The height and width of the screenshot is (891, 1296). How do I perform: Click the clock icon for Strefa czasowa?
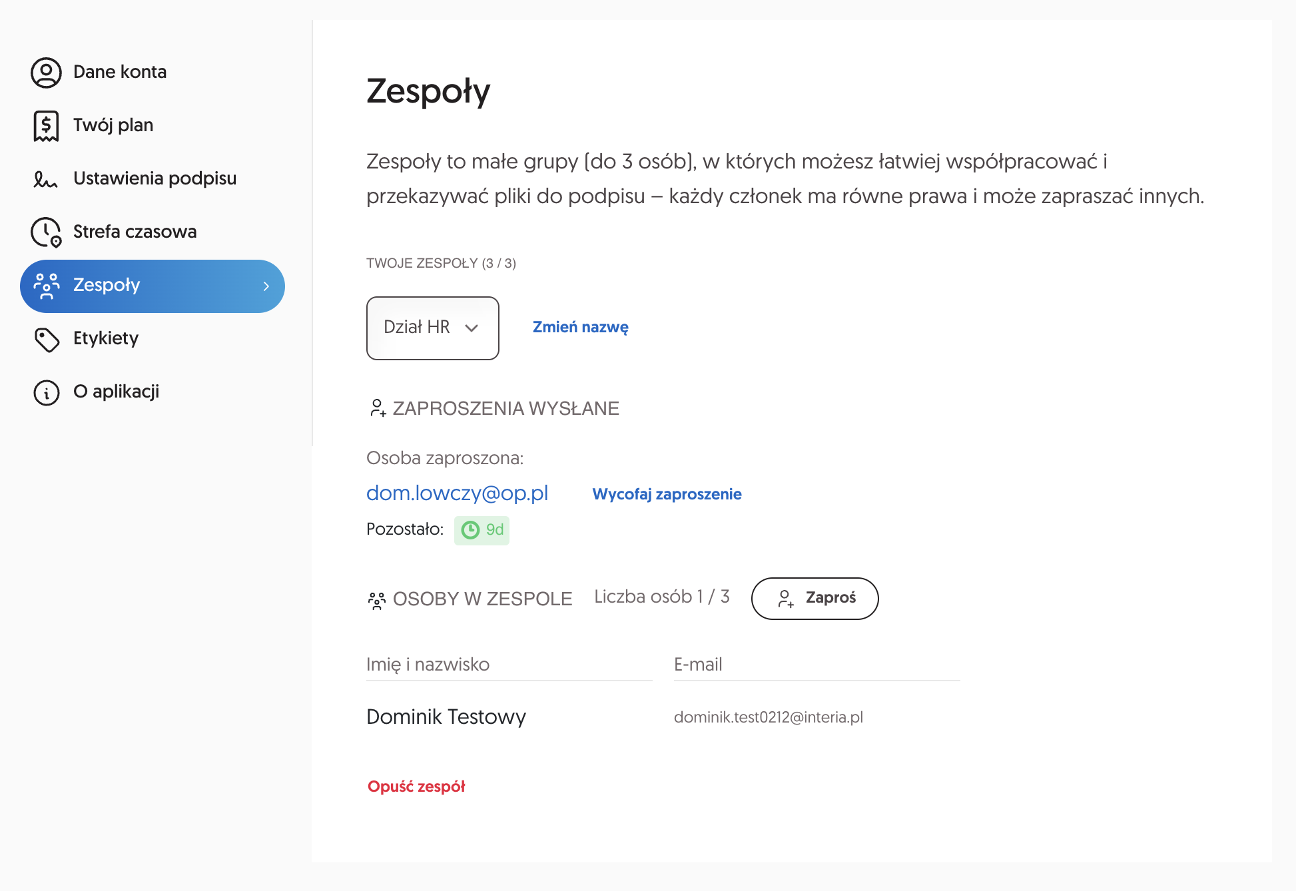tap(46, 232)
